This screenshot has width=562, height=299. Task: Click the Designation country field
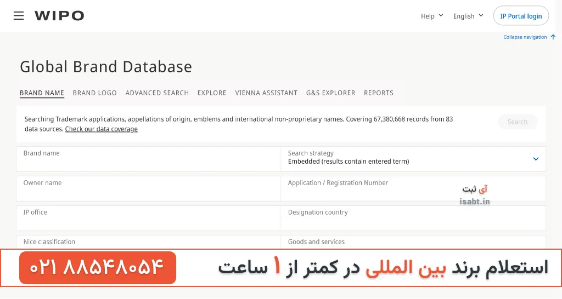[x=413, y=218]
